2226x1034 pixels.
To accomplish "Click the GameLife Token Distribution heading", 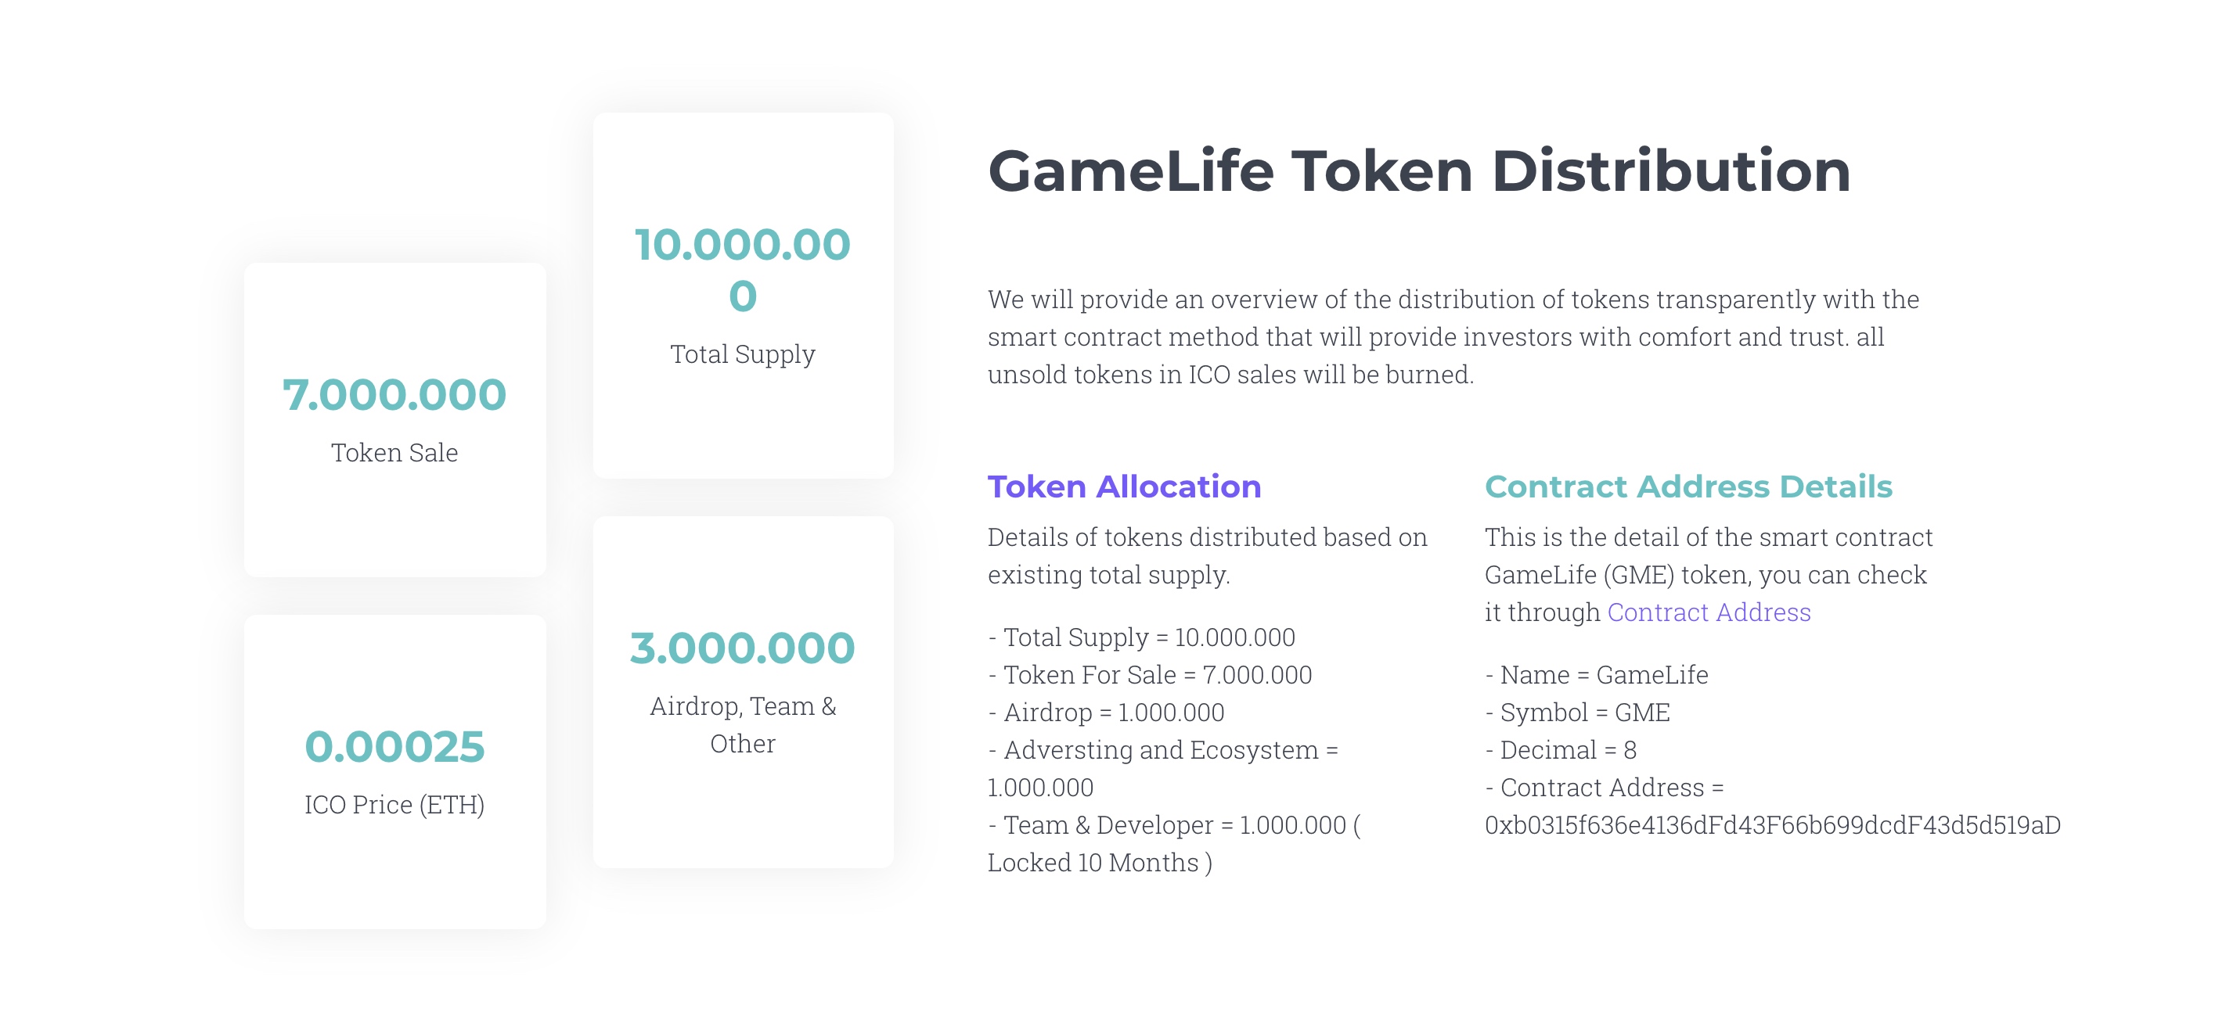I will pos(1419,171).
